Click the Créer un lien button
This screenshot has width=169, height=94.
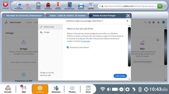click(x=120, y=76)
